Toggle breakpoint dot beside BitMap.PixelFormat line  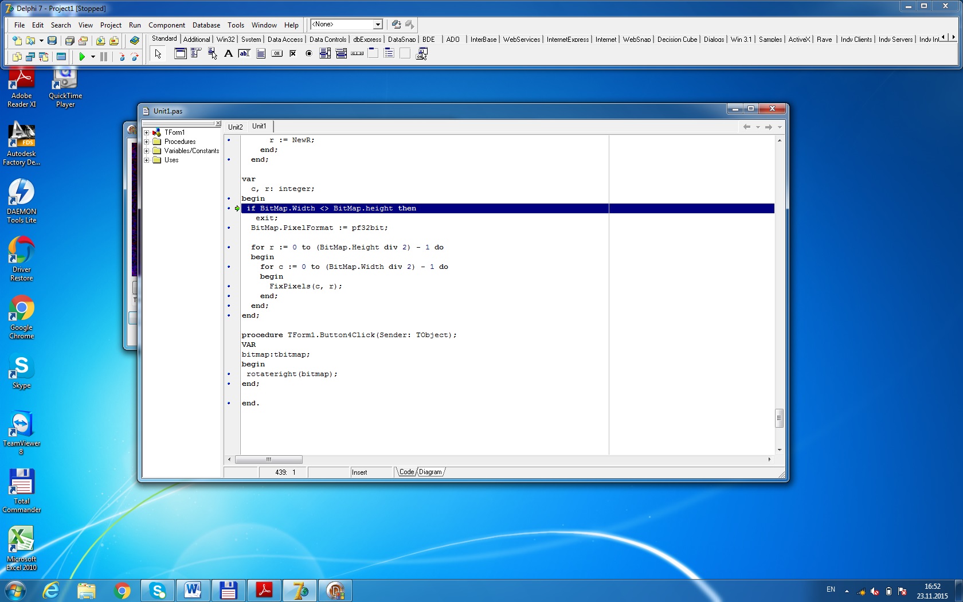229,228
